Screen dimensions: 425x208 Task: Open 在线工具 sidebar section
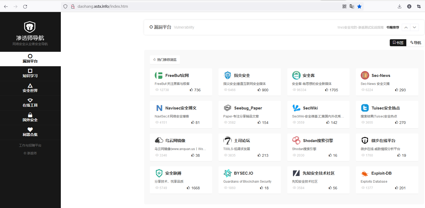point(30,103)
